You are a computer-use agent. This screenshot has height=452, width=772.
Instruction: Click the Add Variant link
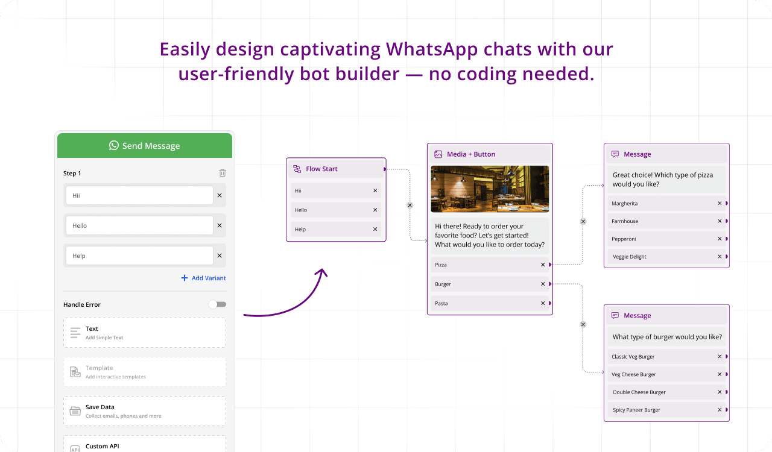(x=204, y=278)
